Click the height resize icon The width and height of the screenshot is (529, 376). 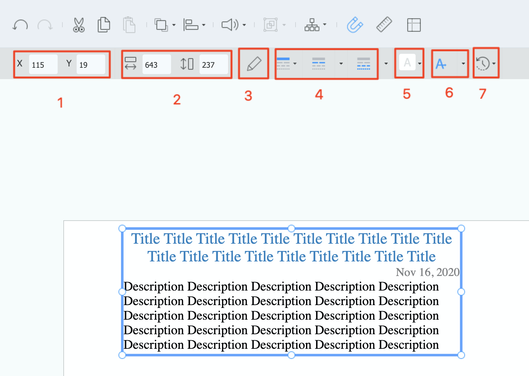tap(187, 64)
